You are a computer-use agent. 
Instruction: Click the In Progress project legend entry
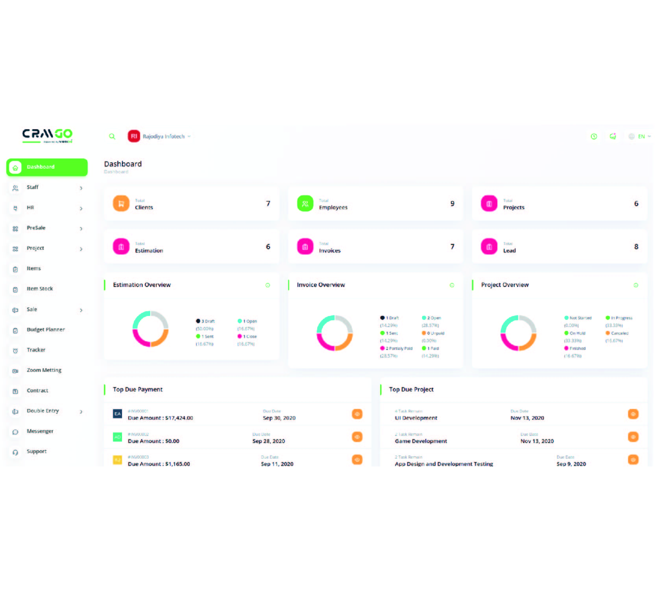[619, 318]
